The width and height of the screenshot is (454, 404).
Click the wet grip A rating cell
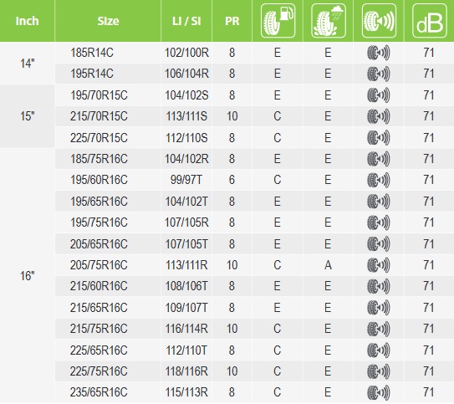(328, 265)
